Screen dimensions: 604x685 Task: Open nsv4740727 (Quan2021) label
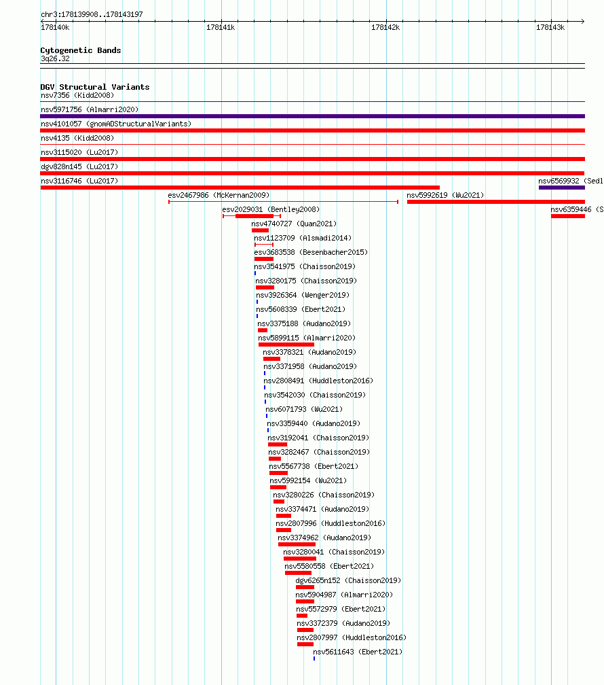294,224
